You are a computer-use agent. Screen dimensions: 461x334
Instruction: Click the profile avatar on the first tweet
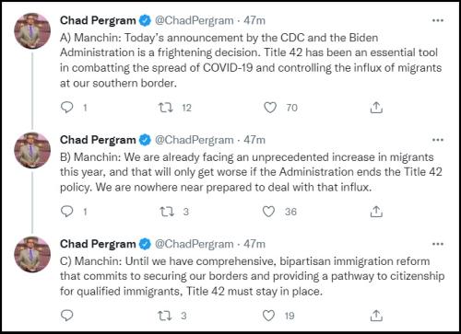coord(32,31)
